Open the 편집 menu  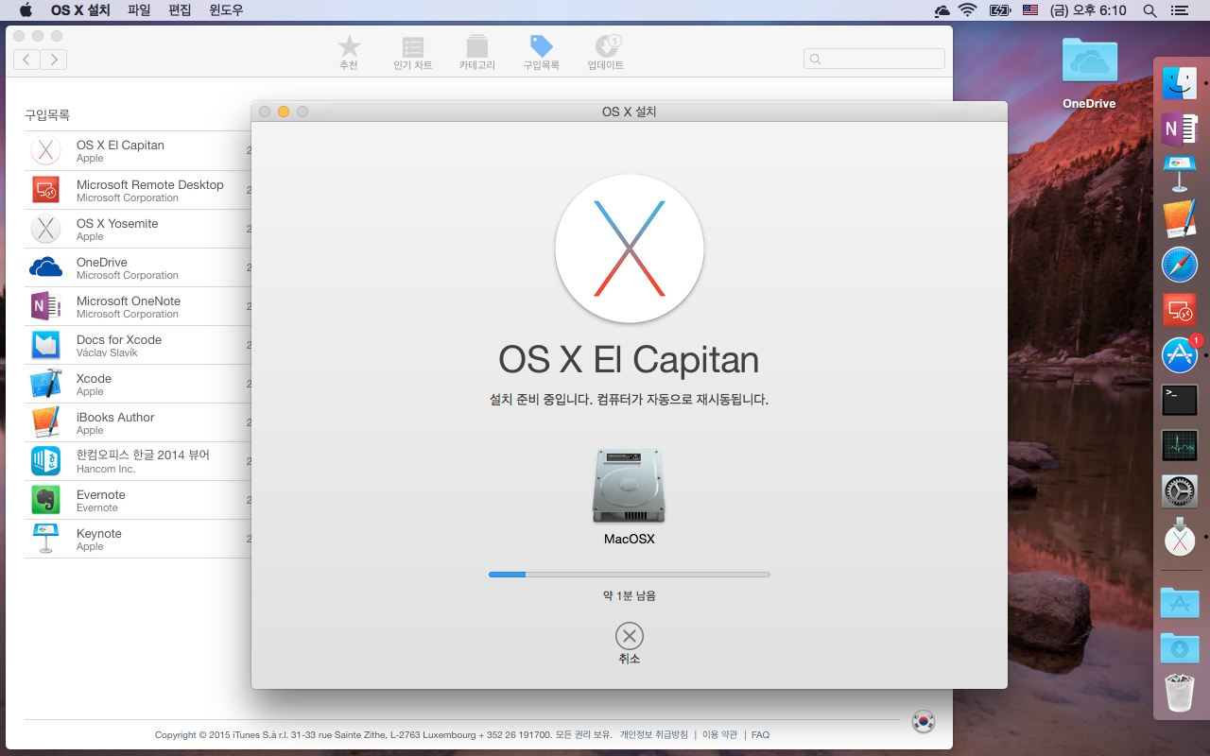180,10
